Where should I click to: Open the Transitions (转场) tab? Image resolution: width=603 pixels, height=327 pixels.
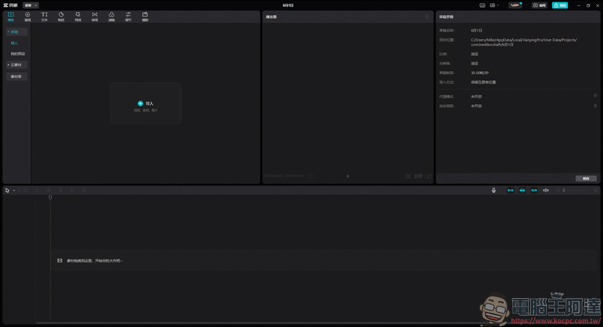coord(95,16)
